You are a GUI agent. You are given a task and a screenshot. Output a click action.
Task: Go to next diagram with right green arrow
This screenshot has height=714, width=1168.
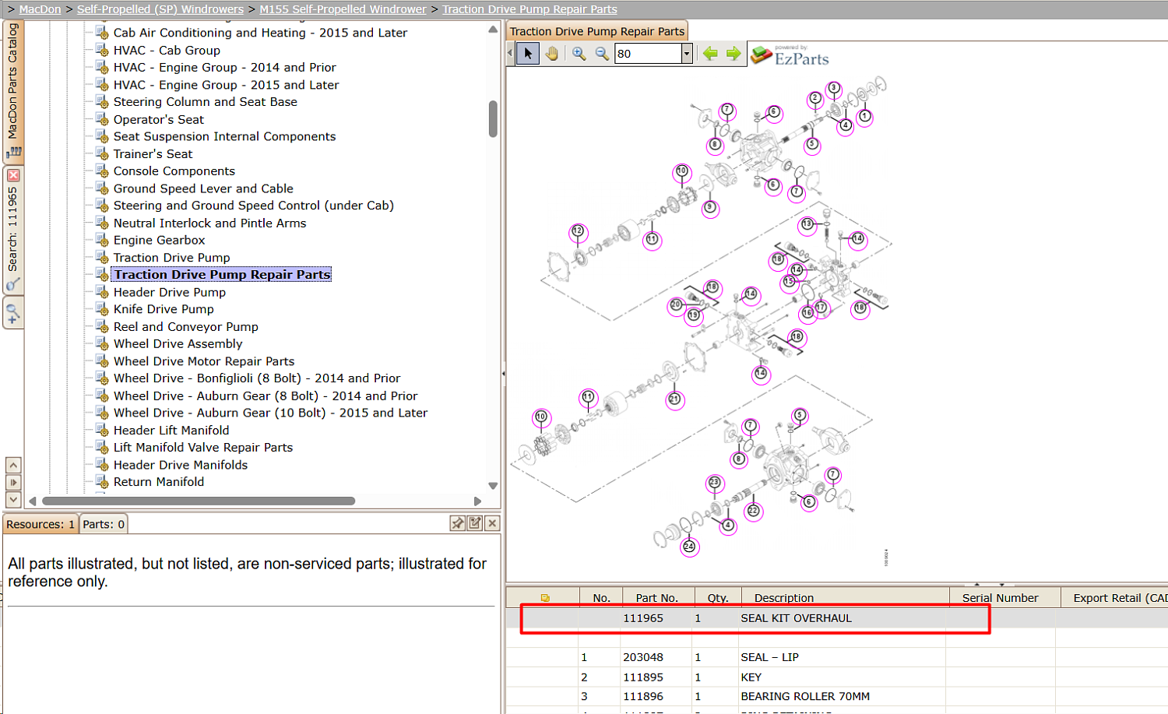[734, 54]
